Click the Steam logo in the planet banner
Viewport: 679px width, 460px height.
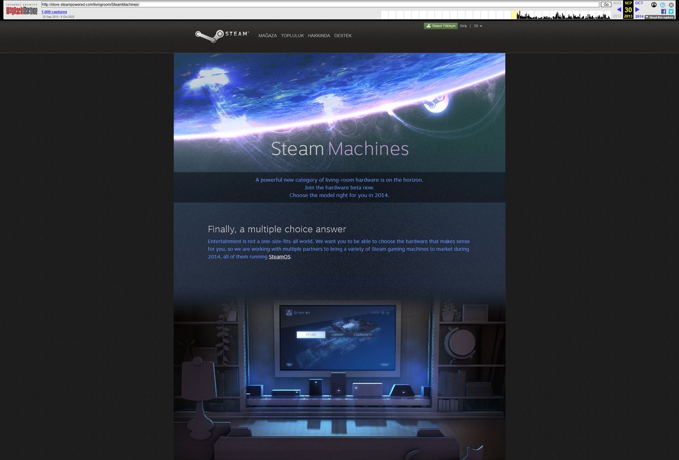tap(436, 103)
